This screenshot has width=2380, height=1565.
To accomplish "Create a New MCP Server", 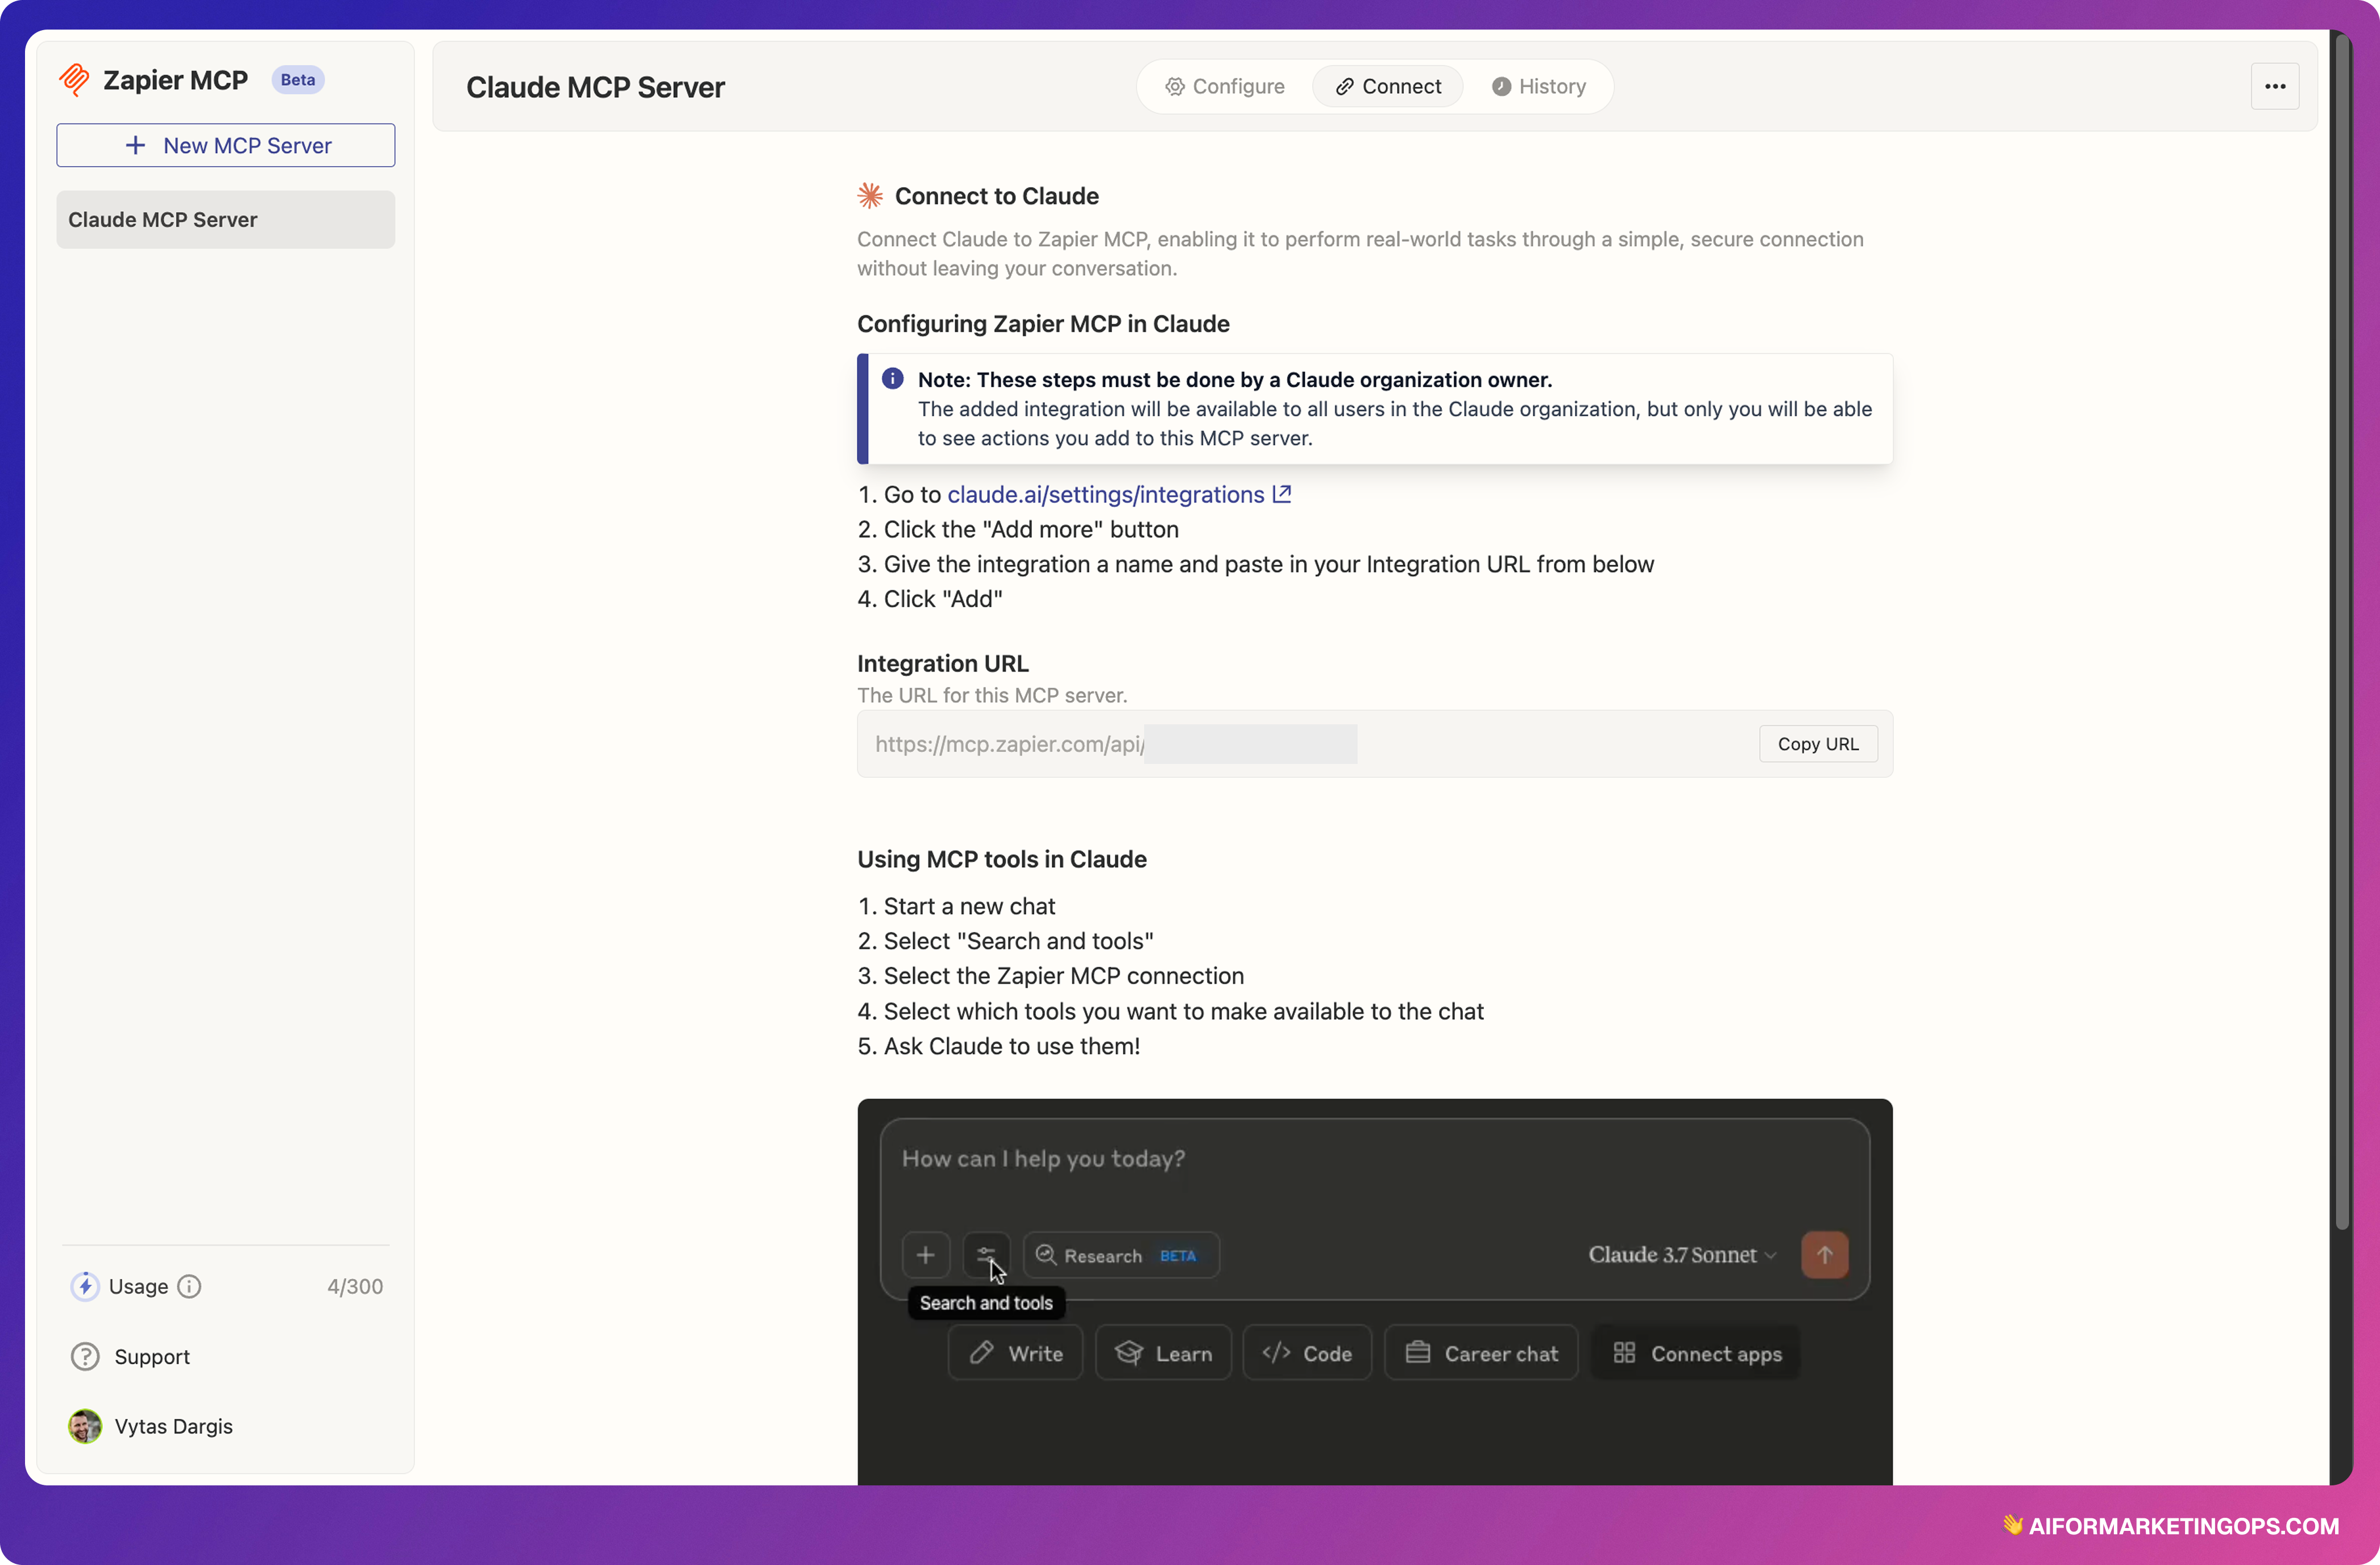I will pos(226,145).
